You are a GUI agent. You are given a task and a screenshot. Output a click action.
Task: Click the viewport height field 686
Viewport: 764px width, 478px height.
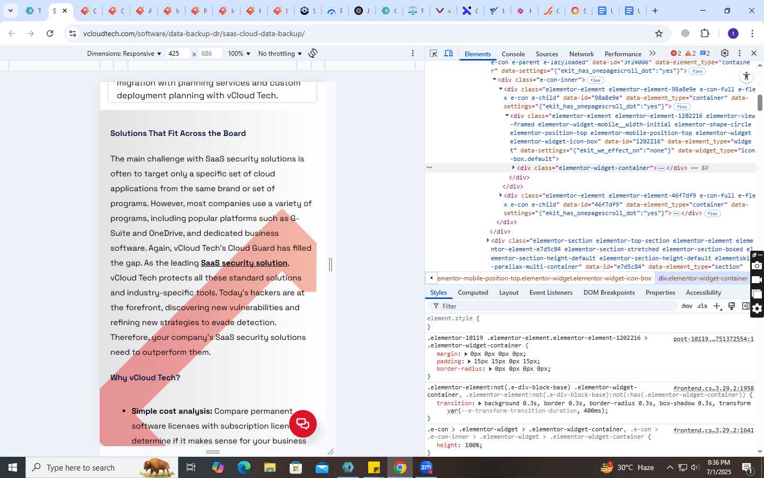pyautogui.click(x=210, y=54)
